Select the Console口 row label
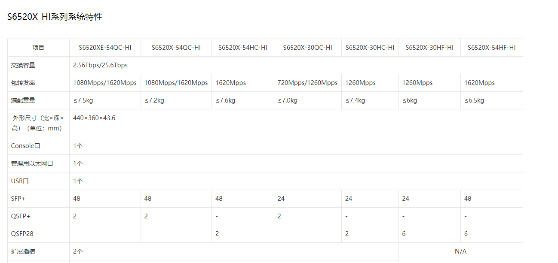558x263 pixels. coord(25,146)
